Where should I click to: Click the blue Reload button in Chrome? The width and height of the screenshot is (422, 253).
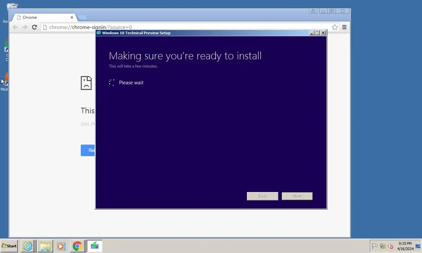coord(88,150)
